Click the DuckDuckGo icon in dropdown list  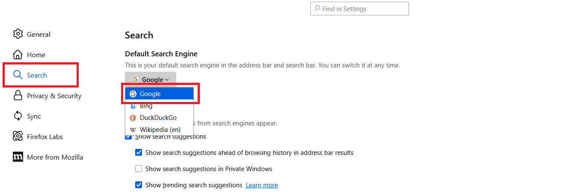[133, 118]
